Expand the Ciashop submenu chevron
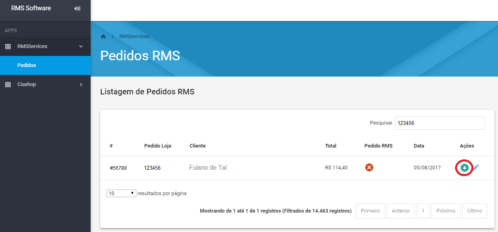498x232 pixels. pos(81,84)
